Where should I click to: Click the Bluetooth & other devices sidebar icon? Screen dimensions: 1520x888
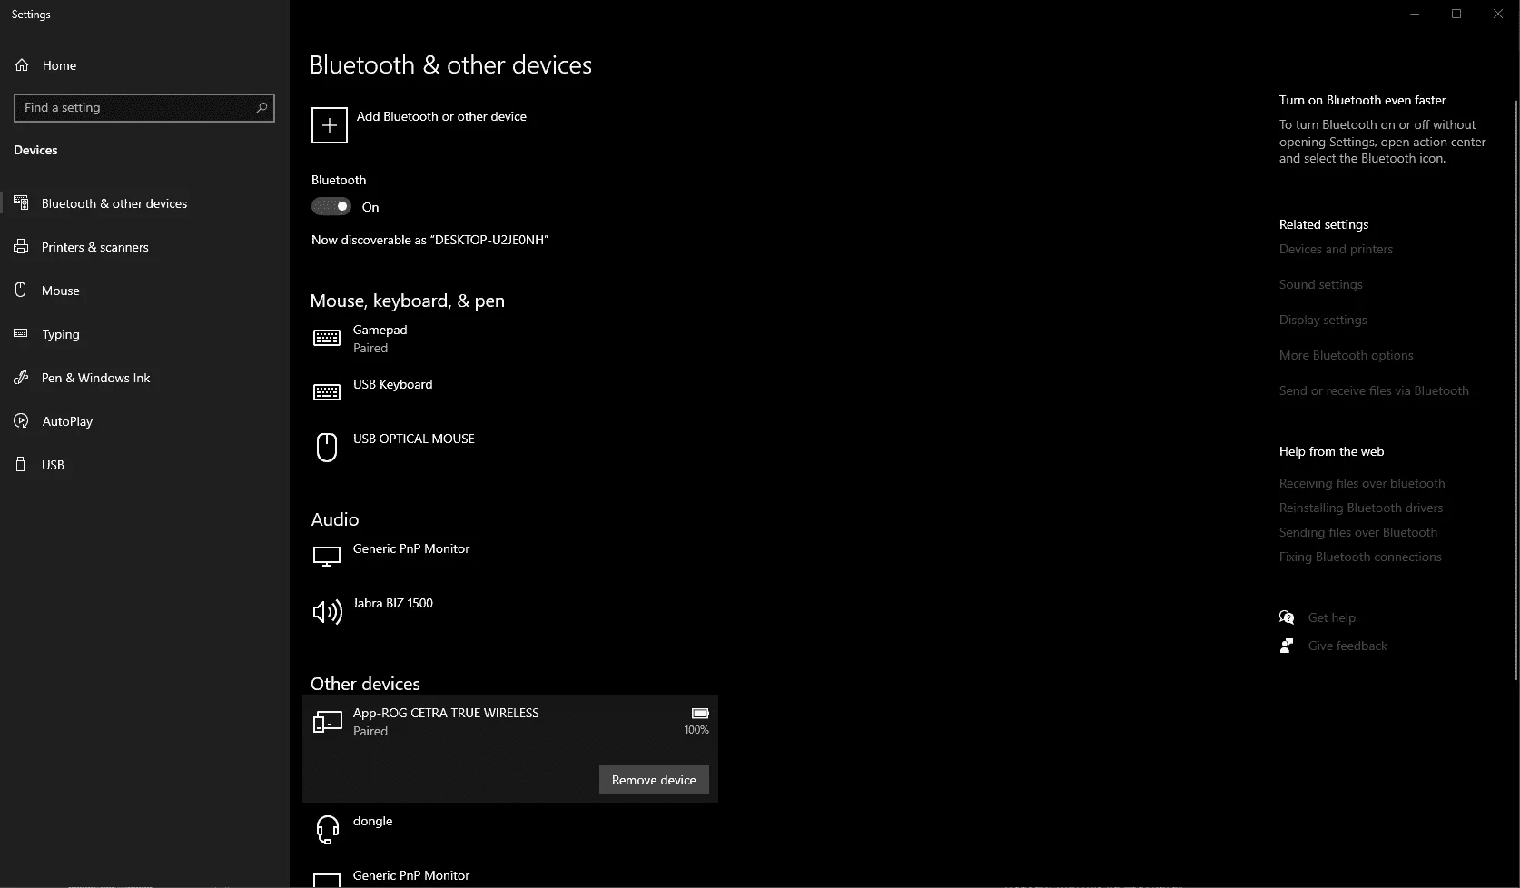coord(21,202)
